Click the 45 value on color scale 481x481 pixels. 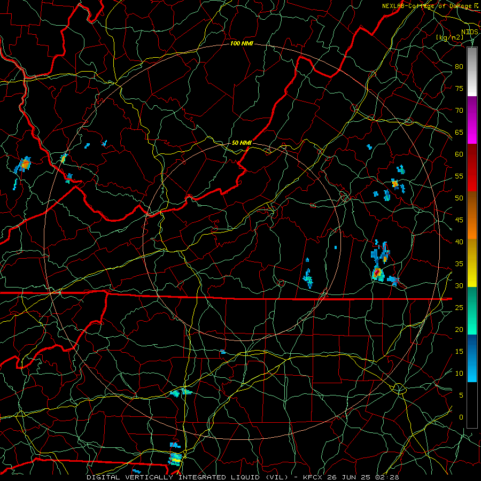coord(459,220)
